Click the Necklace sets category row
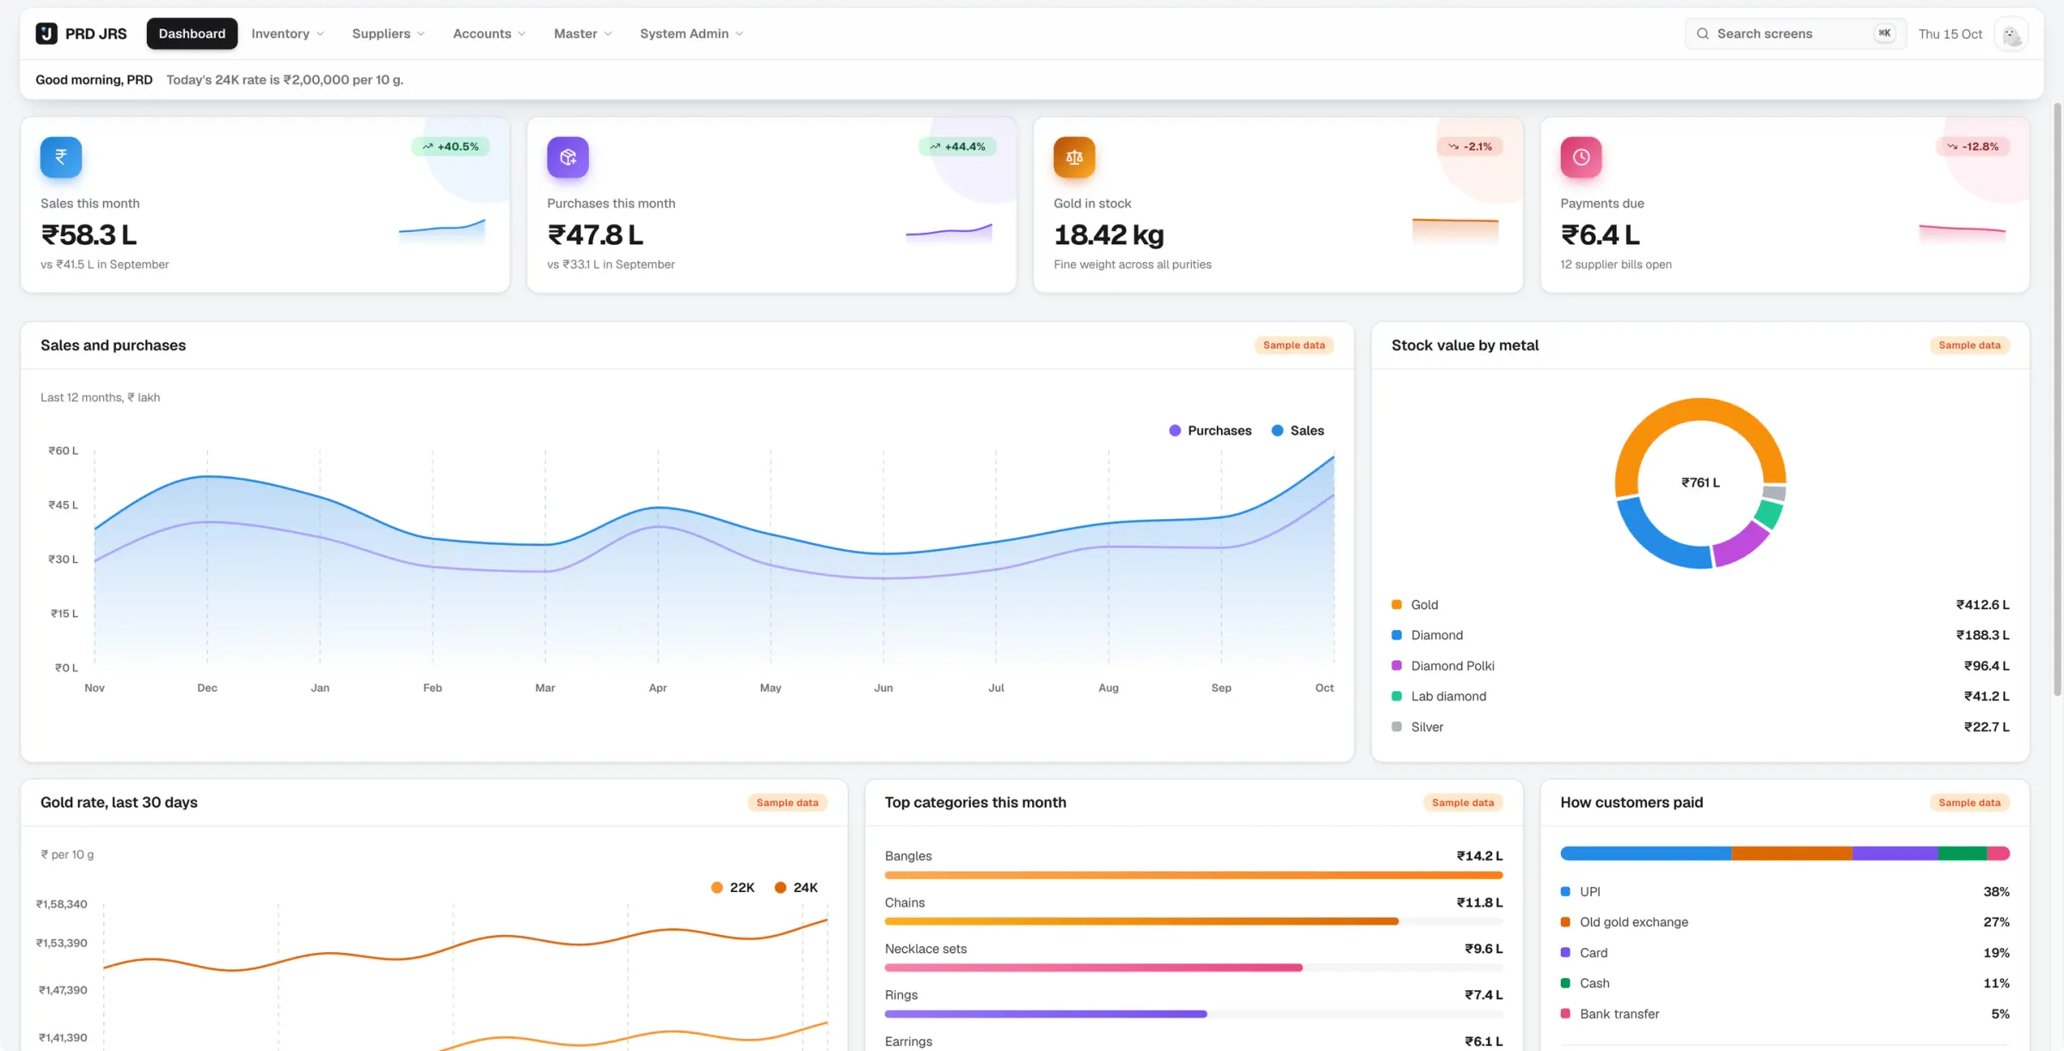The height and width of the screenshot is (1051, 2064). (1194, 957)
